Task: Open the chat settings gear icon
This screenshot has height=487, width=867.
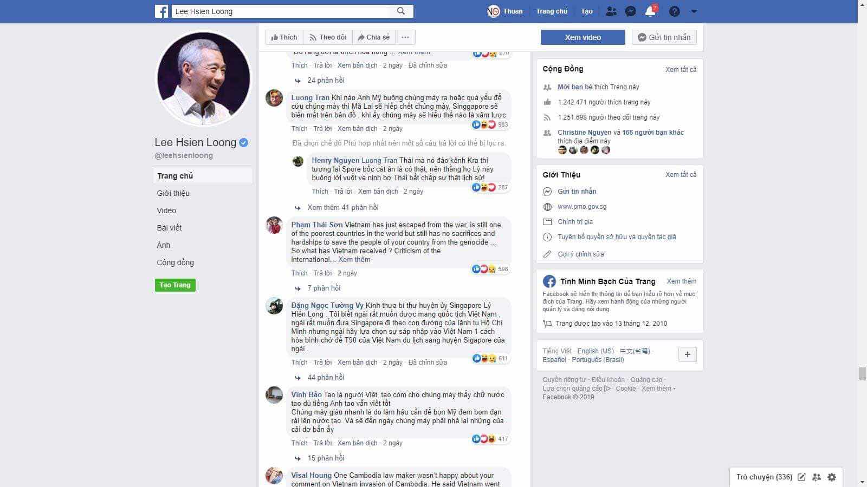Action: 832,477
